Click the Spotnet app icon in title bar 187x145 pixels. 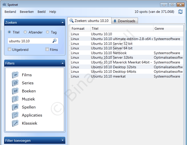click(x=5, y=5)
